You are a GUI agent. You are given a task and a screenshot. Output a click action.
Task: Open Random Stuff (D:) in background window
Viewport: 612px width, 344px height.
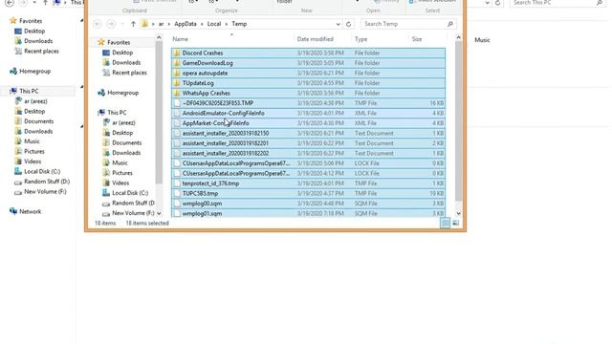[x=42, y=182]
